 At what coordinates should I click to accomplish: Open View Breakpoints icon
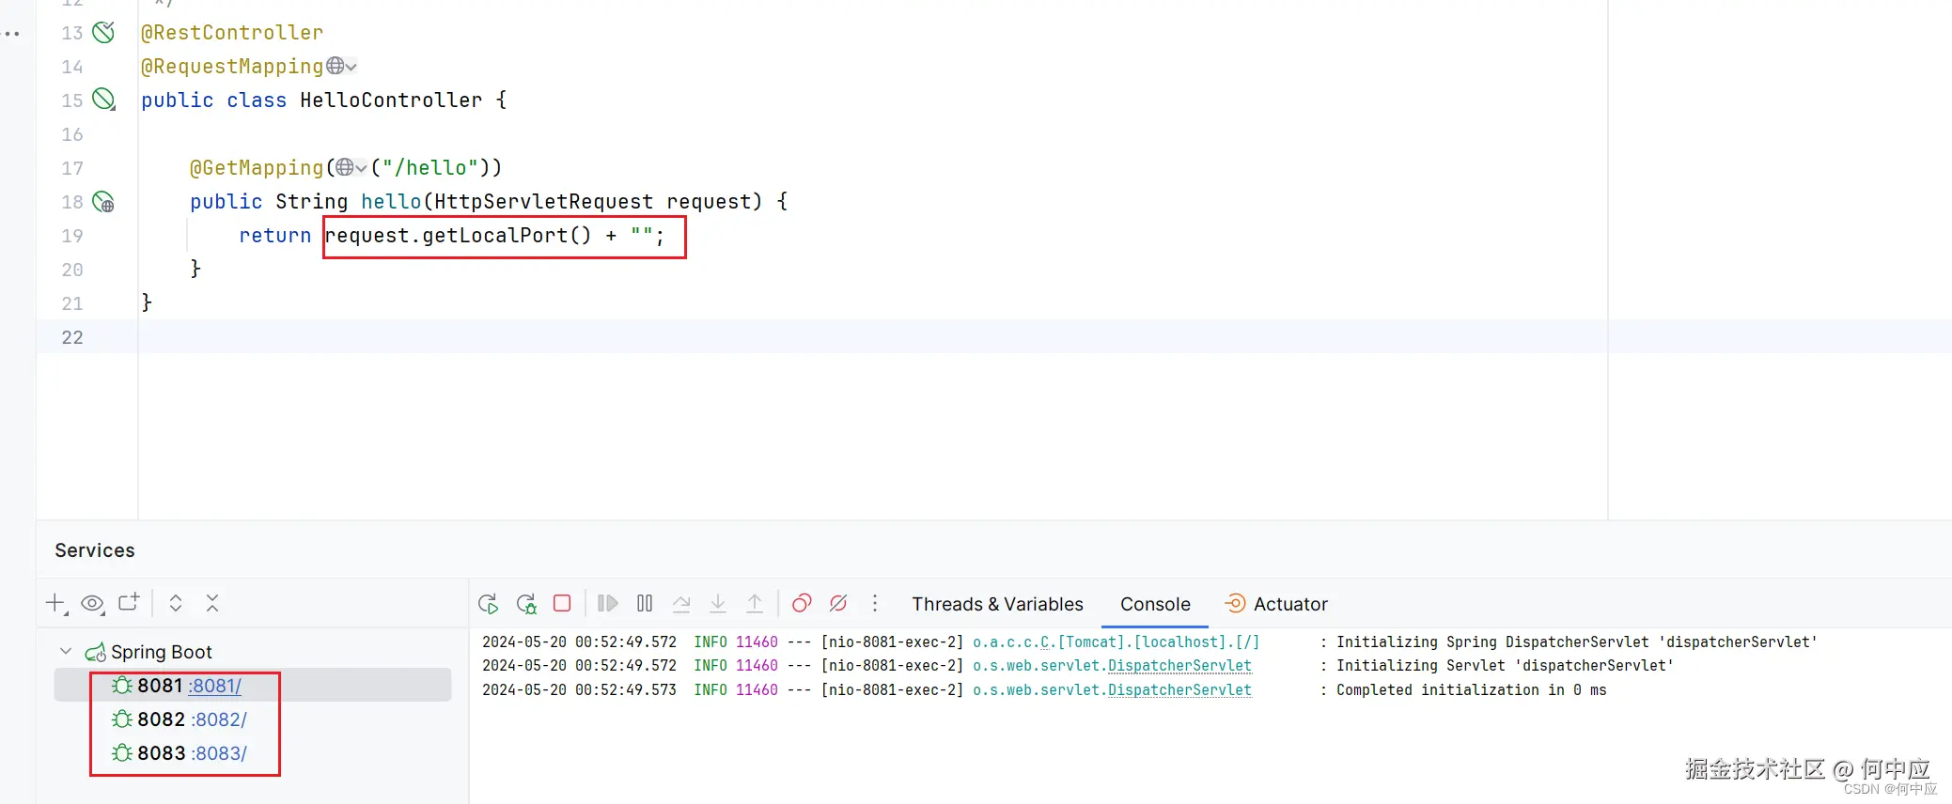point(802,603)
